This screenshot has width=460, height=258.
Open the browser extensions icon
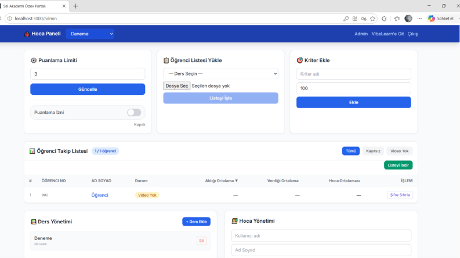tap(384, 19)
